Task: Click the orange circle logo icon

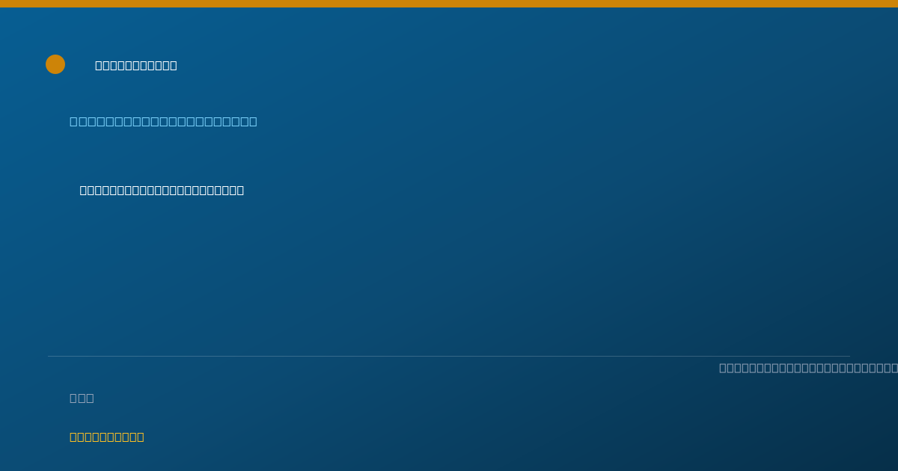Action: [x=55, y=64]
